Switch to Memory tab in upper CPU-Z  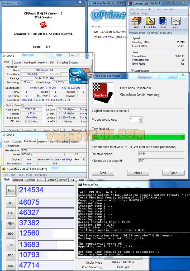click(x=42, y=63)
